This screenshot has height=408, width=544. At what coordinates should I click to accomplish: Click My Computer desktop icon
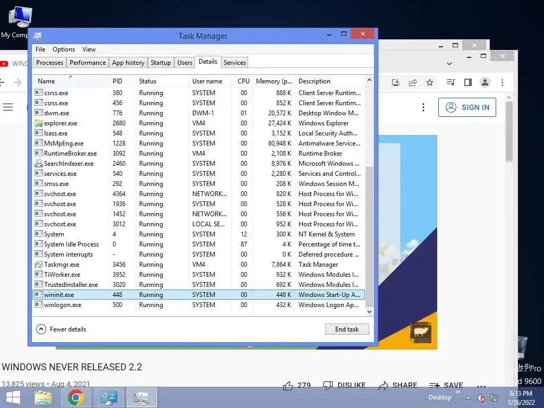20,16
